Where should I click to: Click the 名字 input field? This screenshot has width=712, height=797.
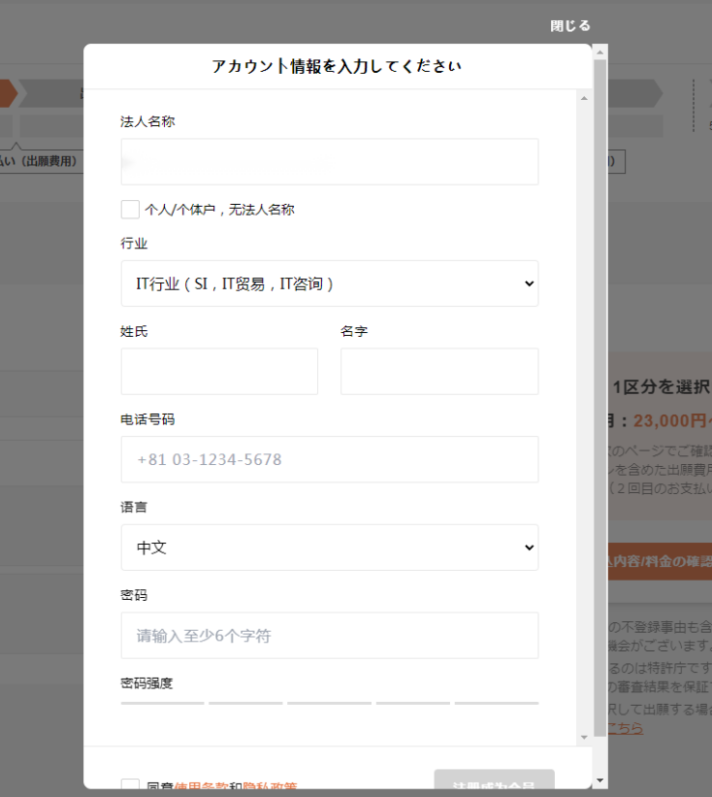point(438,372)
